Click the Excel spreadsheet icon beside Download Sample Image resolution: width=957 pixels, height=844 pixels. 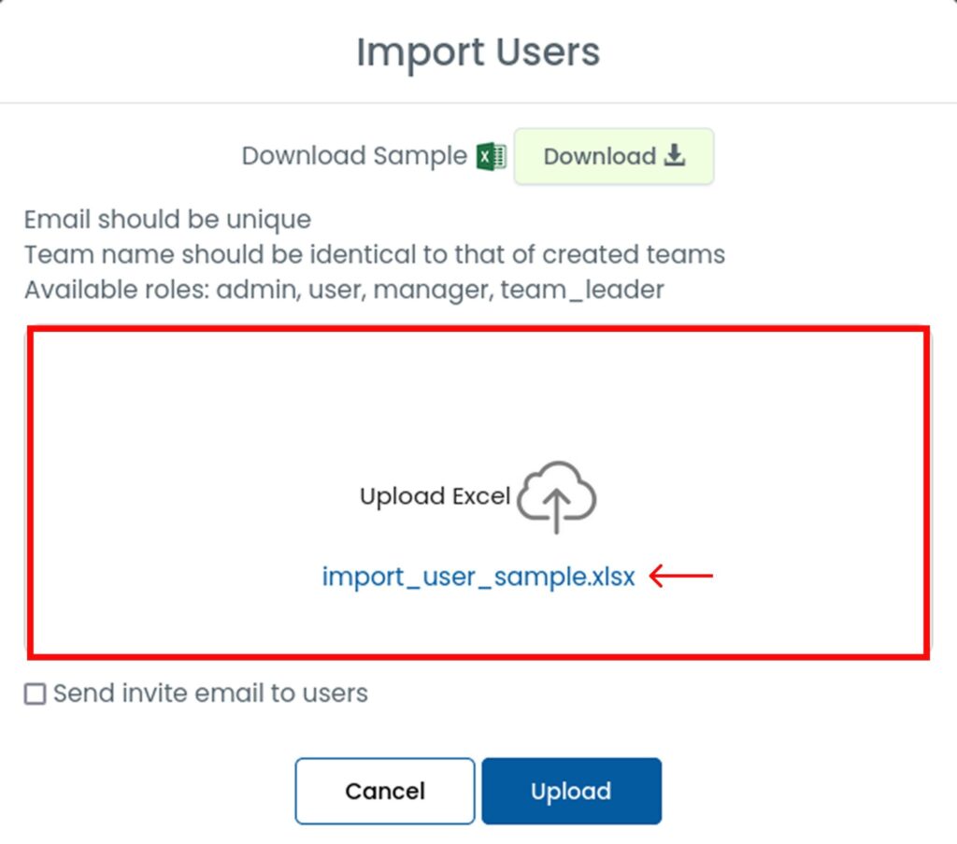492,156
